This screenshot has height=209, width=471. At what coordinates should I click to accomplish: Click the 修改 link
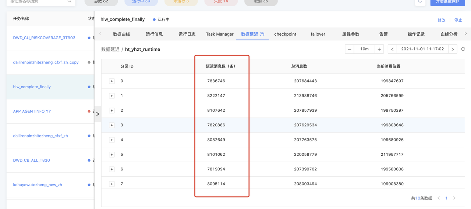[x=442, y=20]
